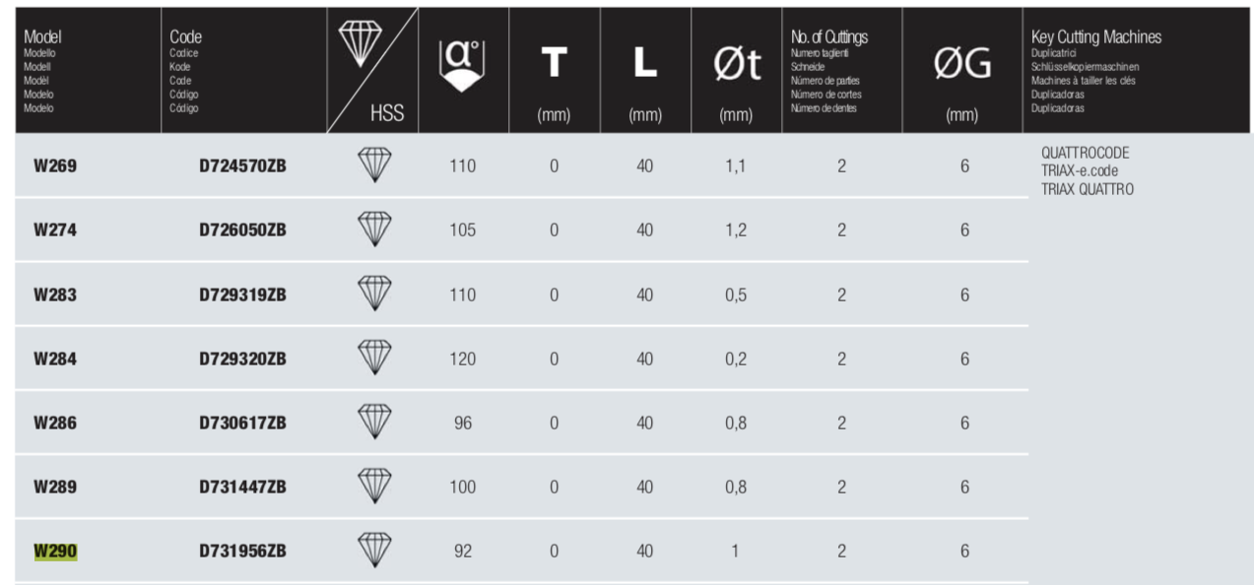Image resolution: width=1254 pixels, height=585 pixels.
Task: Click code D724570ZB
Action: [242, 165]
